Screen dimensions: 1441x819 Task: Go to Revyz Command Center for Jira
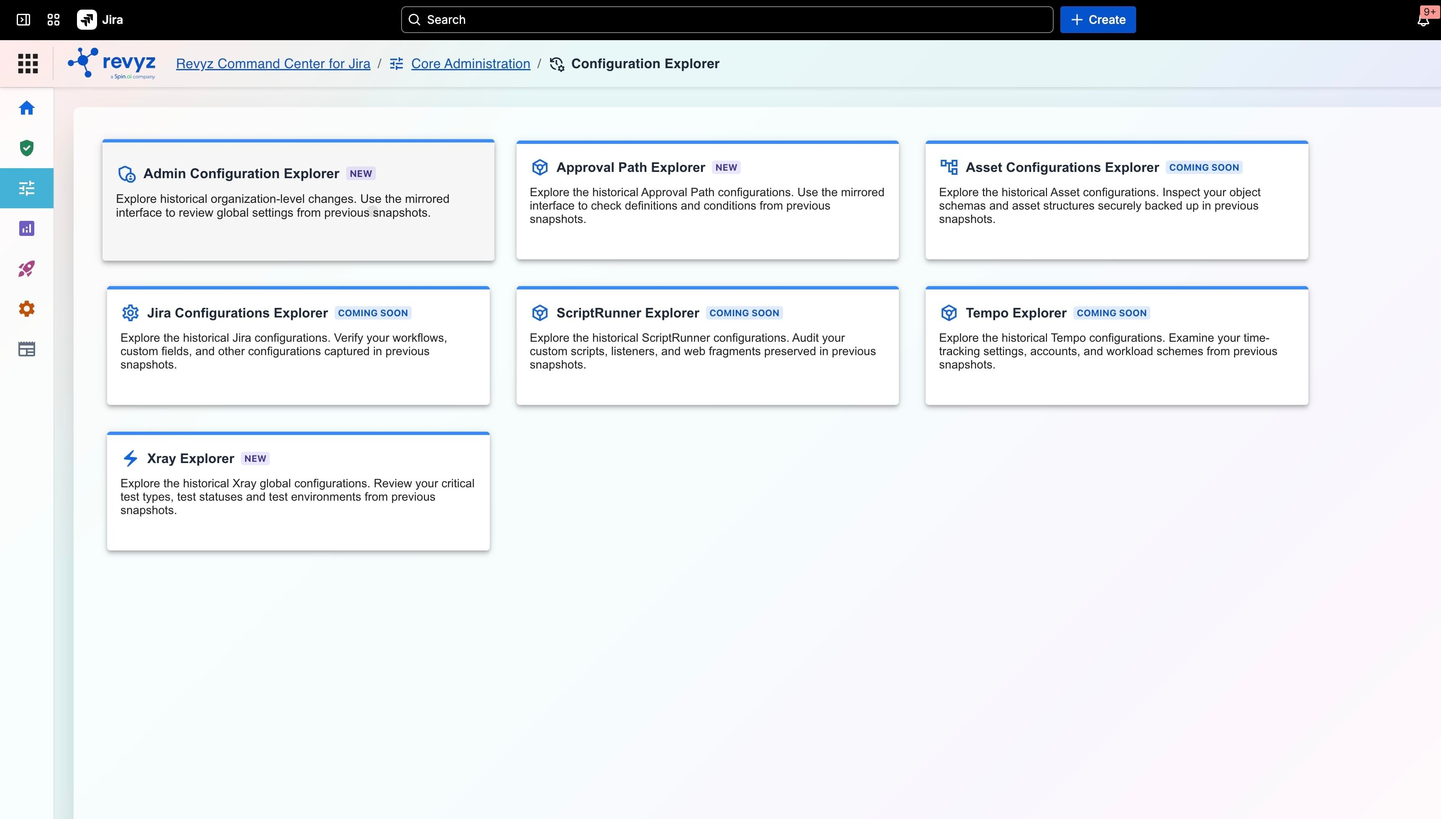coord(273,64)
